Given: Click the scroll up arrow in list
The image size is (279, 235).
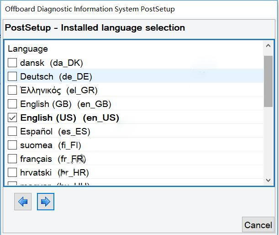Looking at the screenshot, I should point(268,46).
